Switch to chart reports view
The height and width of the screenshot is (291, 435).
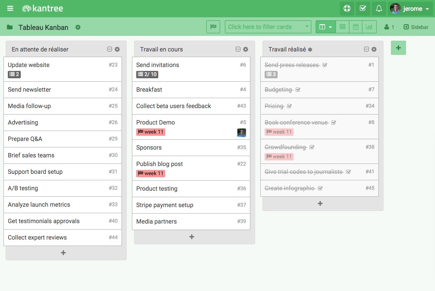pos(369,27)
